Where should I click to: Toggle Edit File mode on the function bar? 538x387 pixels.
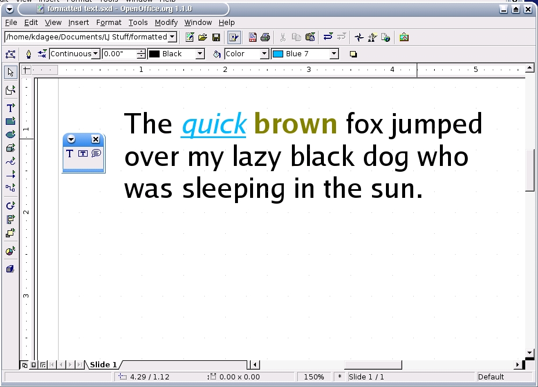[234, 37]
